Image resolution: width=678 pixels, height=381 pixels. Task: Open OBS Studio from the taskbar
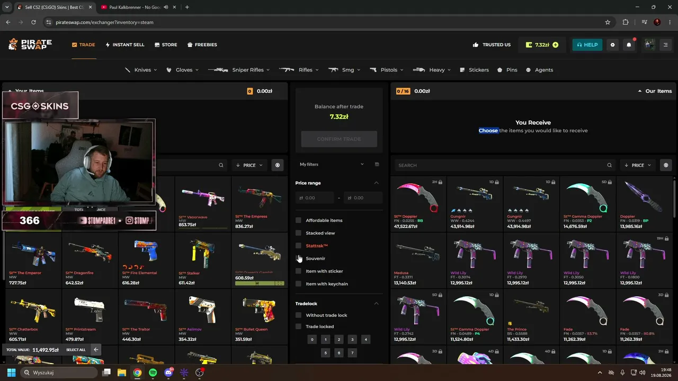(x=200, y=373)
